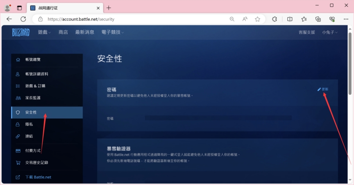The height and width of the screenshot is (185, 354).
Task: Click the read aloud icon
Action: 245,19
